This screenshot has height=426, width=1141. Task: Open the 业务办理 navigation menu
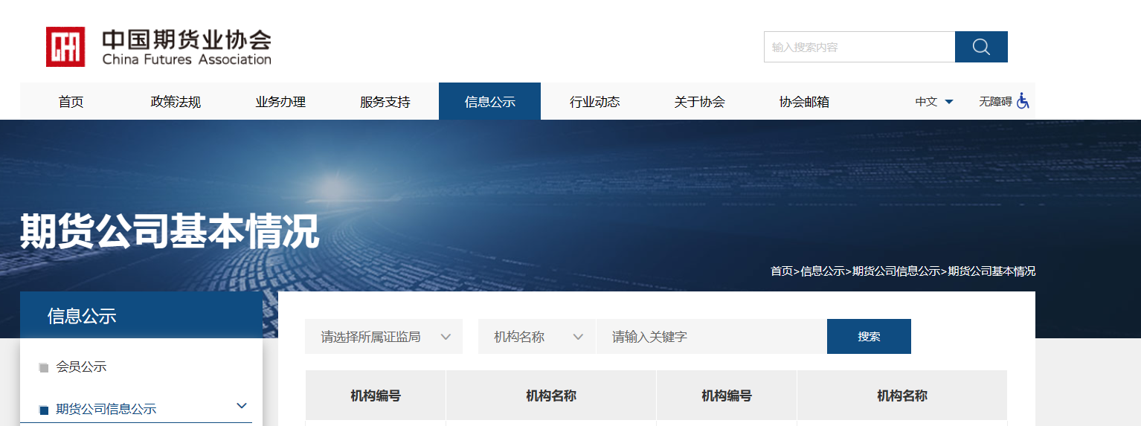point(280,102)
